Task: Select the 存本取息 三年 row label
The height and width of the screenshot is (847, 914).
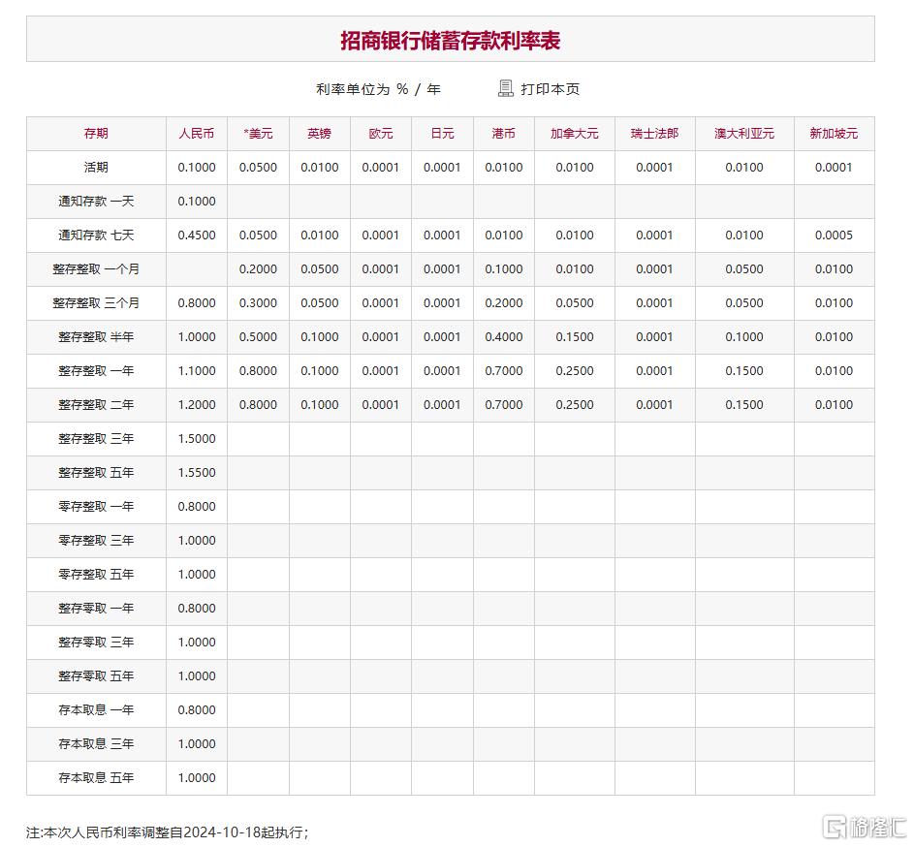Action: click(96, 743)
